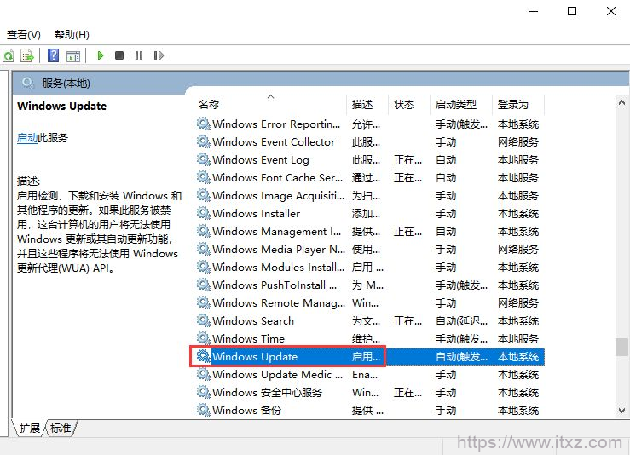Click the scrollbar down arrow
Screen dimensions: 630x455
point(621,411)
